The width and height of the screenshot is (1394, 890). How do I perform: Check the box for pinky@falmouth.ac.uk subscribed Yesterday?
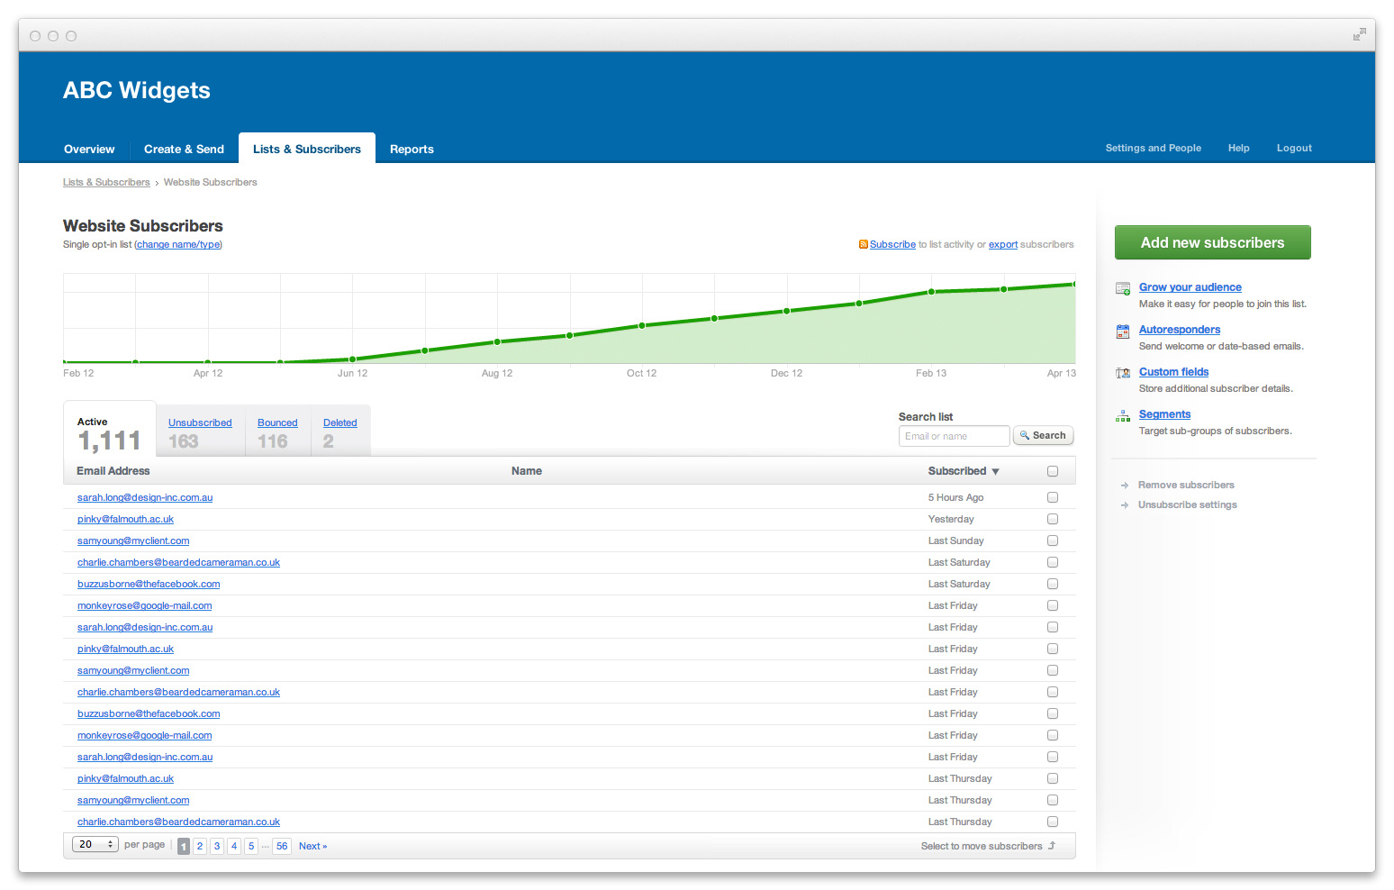coord(1053,519)
